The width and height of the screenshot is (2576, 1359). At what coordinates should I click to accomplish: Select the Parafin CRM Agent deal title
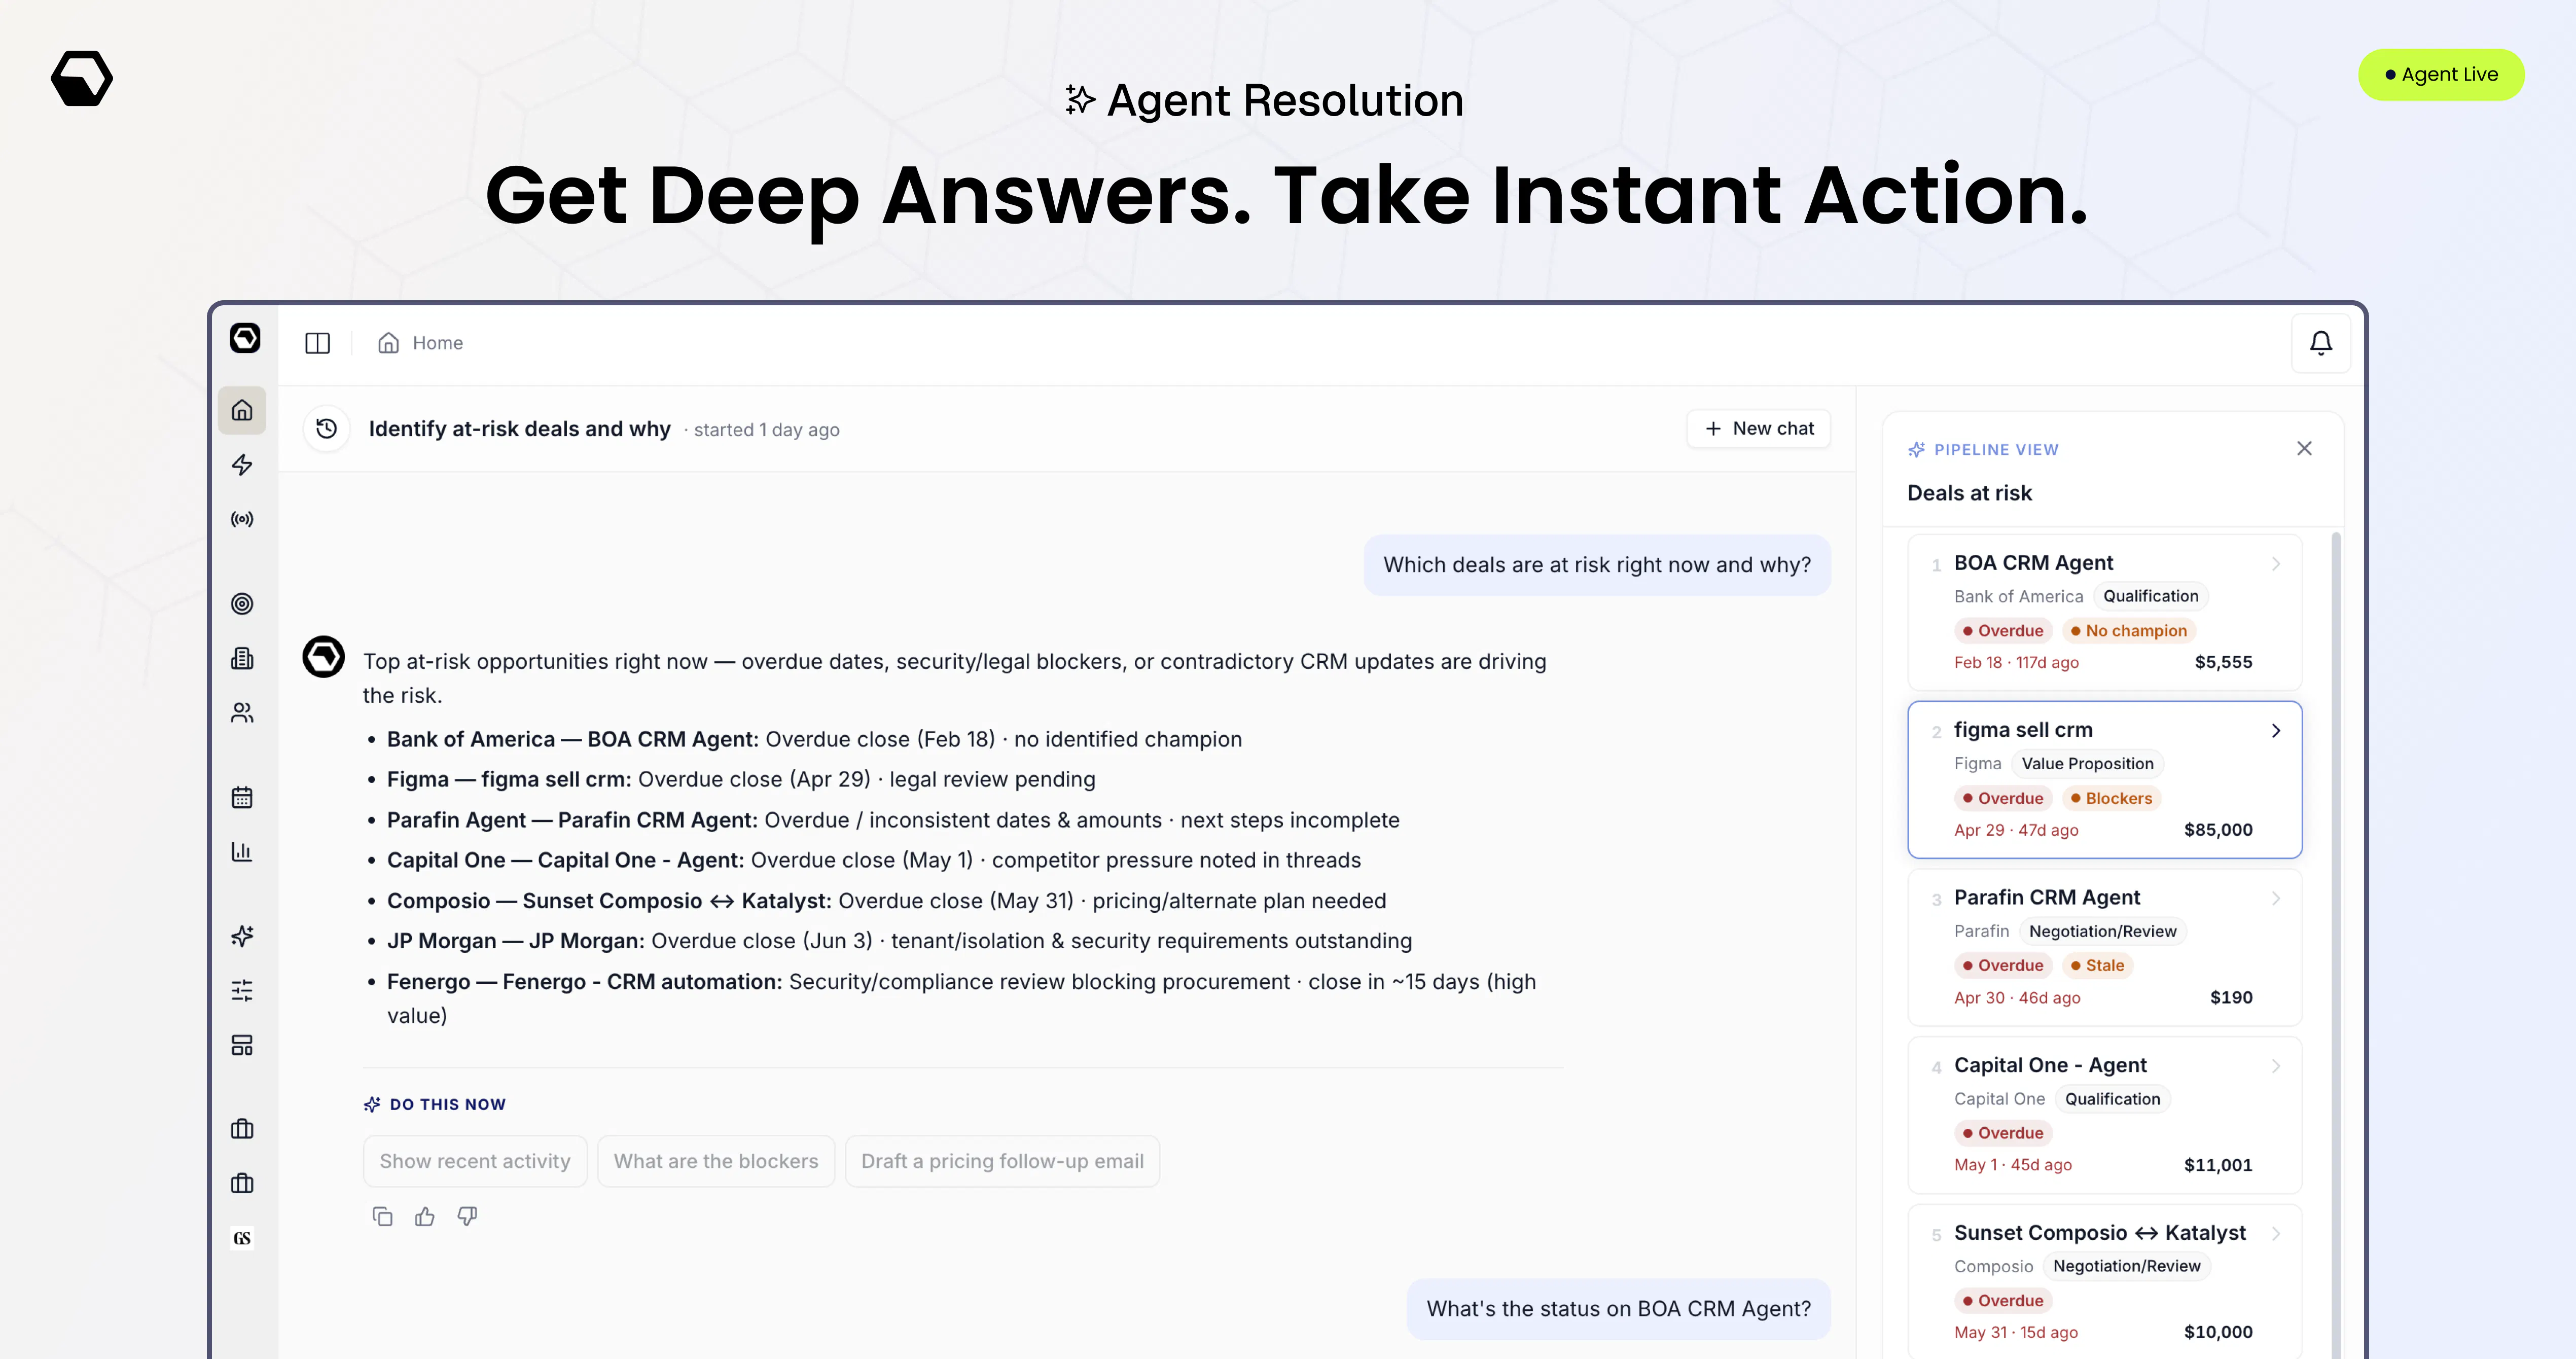(x=2047, y=898)
